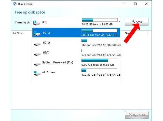Click the "0.09 GB free of 0.35 GB" text
The image size is (163, 121).
click(98, 65)
